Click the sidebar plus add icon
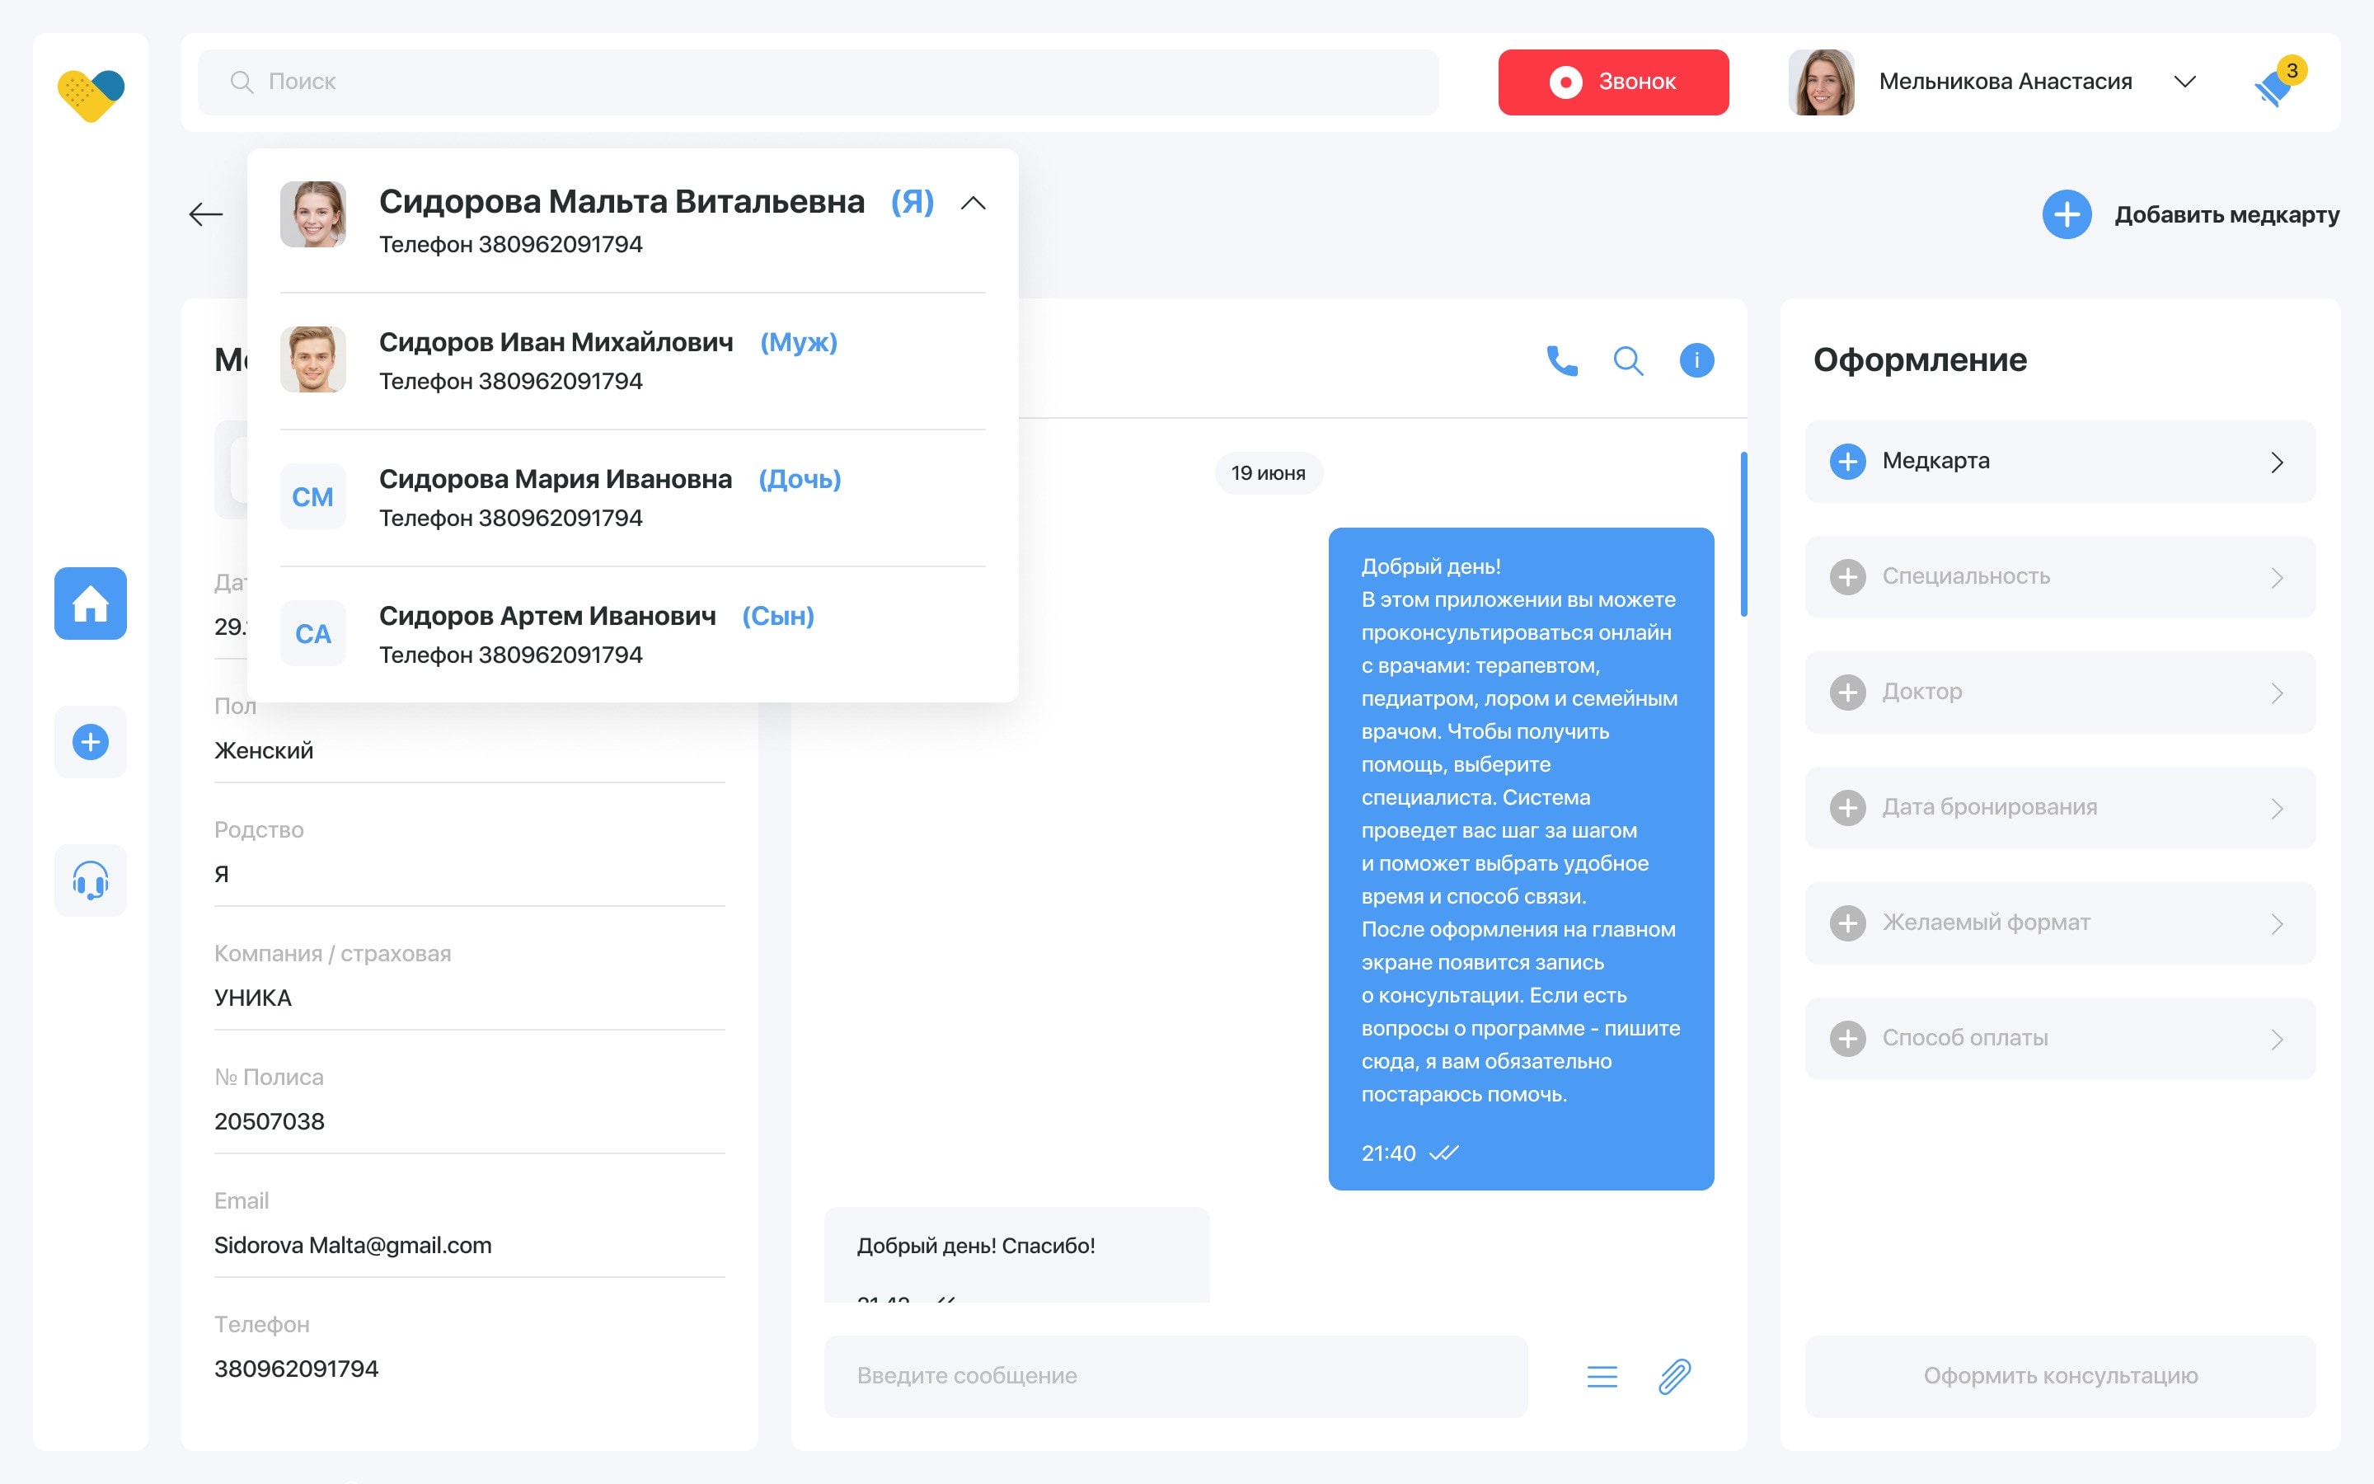The height and width of the screenshot is (1484, 2374). (90, 742)
